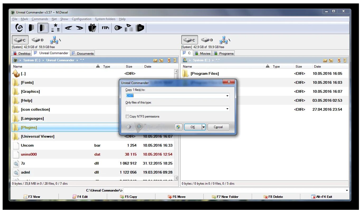Switch to the Desktop tab
Screen dimensions: 360x210
click(22, 53)
